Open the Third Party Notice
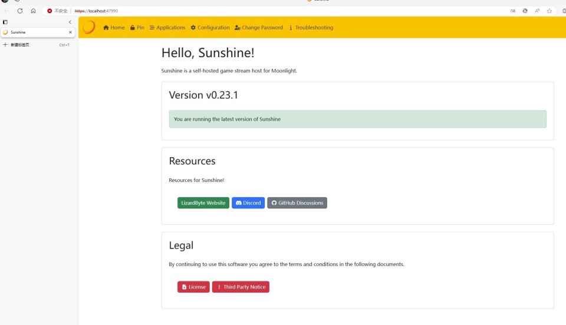This screenshot has width=566, height=325. (241, 287)
